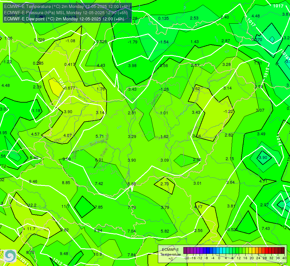Click the dew point value -1.54
The height and width of the screenshot is (266, 290).
tap(164, 42)
